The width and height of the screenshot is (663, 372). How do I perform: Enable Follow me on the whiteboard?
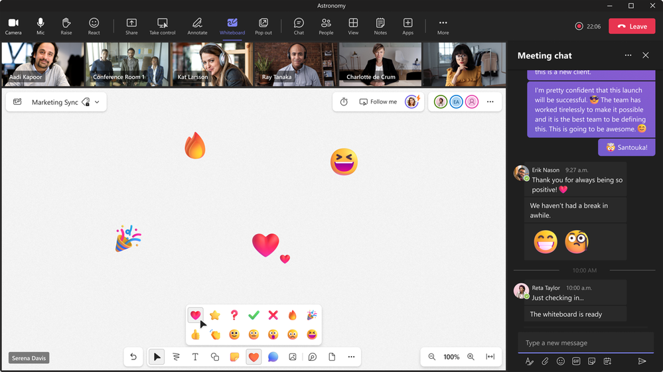[x=378, y=101]
